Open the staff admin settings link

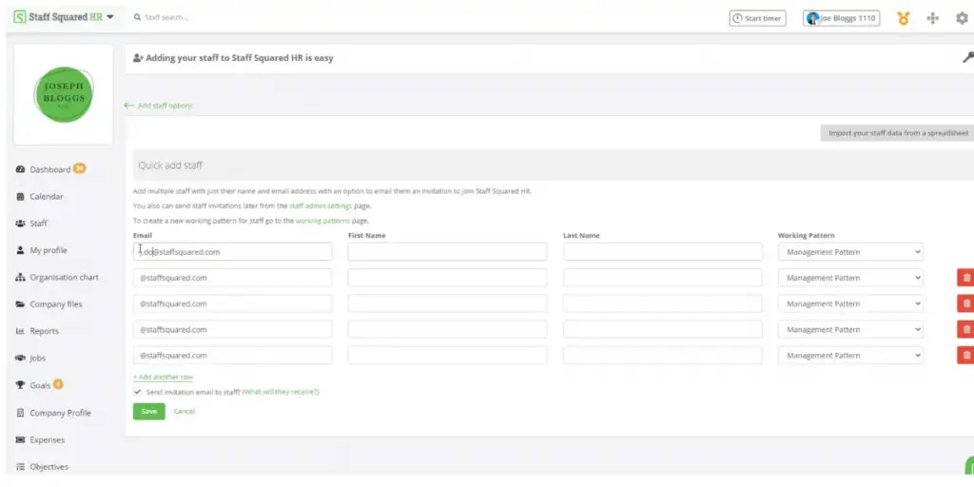click(321, 205)
